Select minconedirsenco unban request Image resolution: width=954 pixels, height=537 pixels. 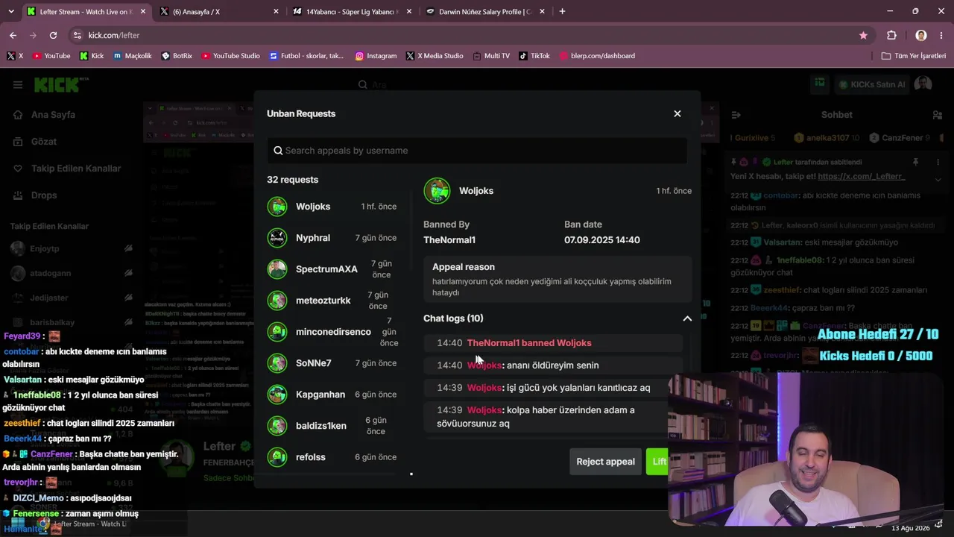(332, 332)
